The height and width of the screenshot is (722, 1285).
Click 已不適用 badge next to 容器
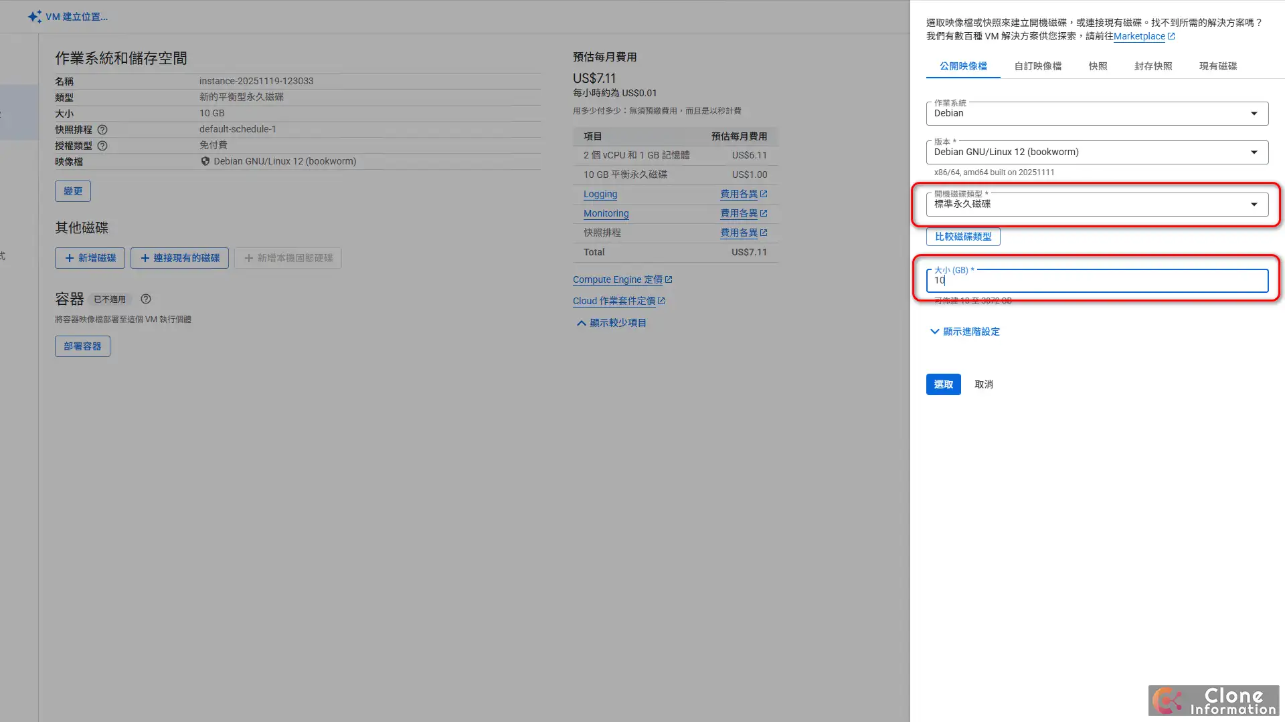110,299
